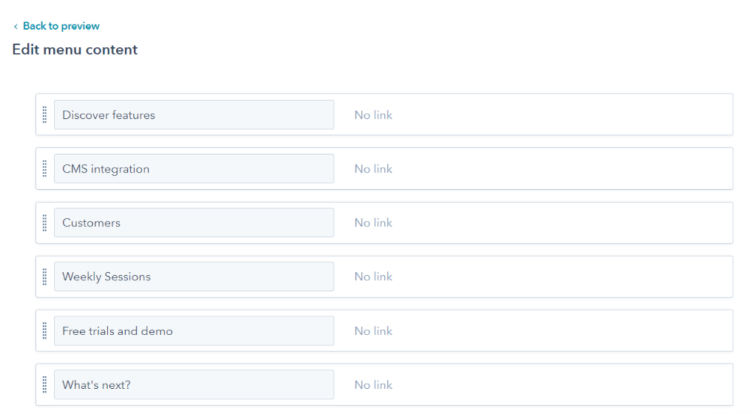Click No link next to Customers
754x414 pixels.
tap(373, 223)
